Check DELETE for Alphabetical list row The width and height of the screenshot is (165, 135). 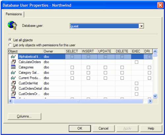pos(122,57)
